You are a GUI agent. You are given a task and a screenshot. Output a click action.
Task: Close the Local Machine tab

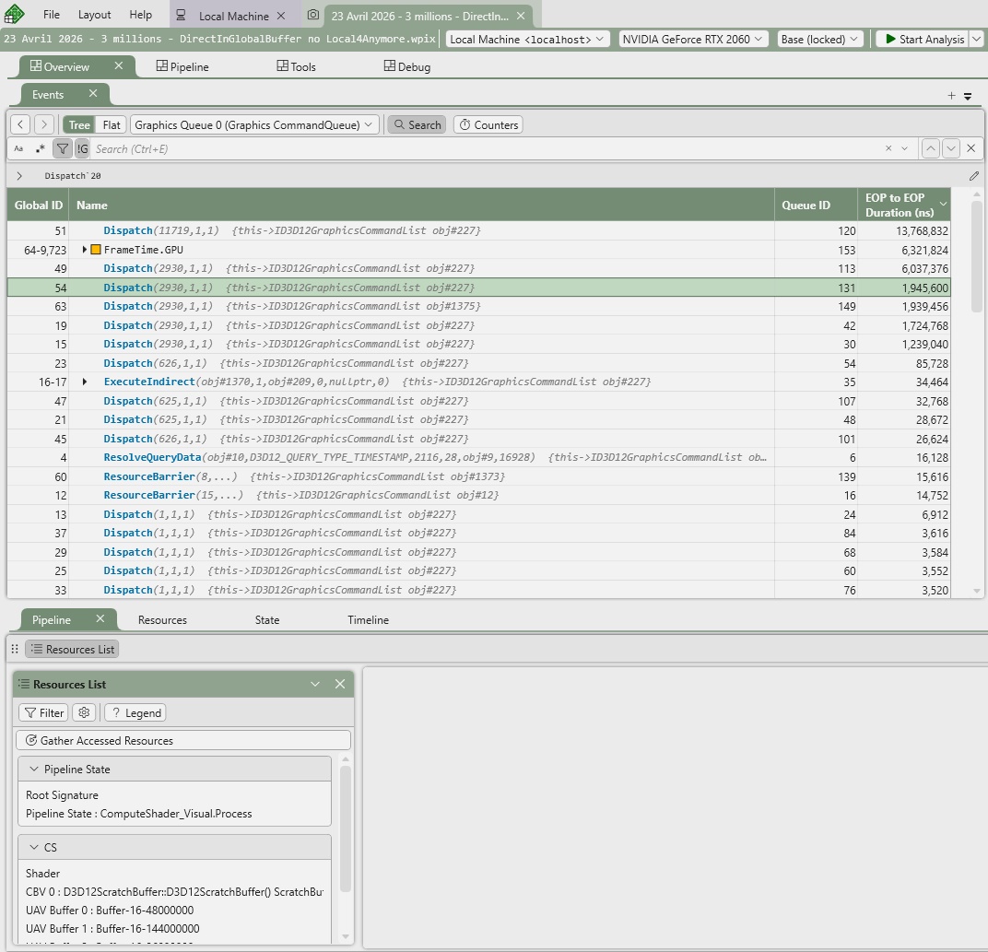click(x=281, y=16)
